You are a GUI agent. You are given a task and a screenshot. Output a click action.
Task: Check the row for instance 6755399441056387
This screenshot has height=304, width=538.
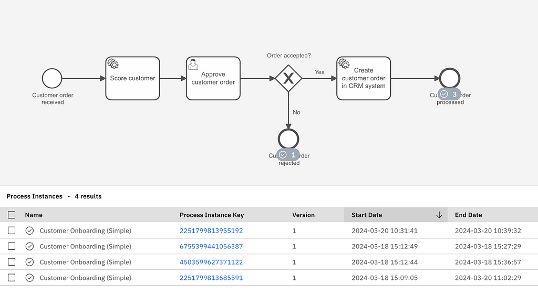click(x=12, y=246)
